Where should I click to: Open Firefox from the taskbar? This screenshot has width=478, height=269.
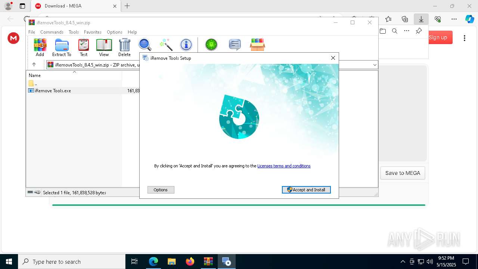(190, 262)
